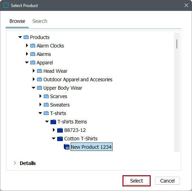Image resolution: width=192 pixels, height=191 pixels.
Task: Click the New Product 1234 product icon
Action: click(67, 147)
